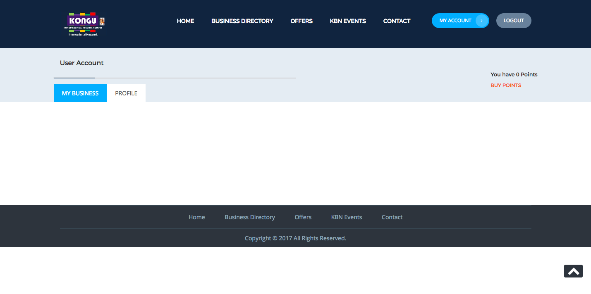Click the 'You have 0 Points' text
Viewport: 591px width, 294px height.
tap(514, 74)
